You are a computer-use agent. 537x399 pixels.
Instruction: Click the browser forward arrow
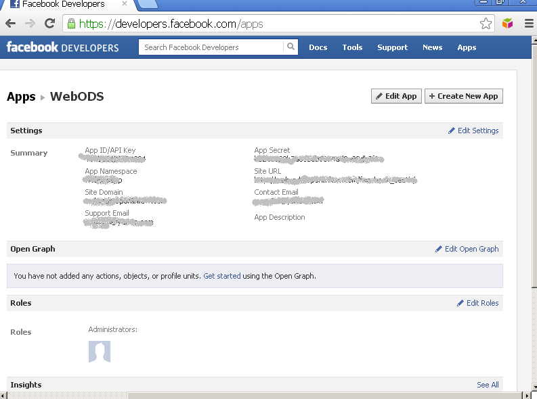coord(30,24)
